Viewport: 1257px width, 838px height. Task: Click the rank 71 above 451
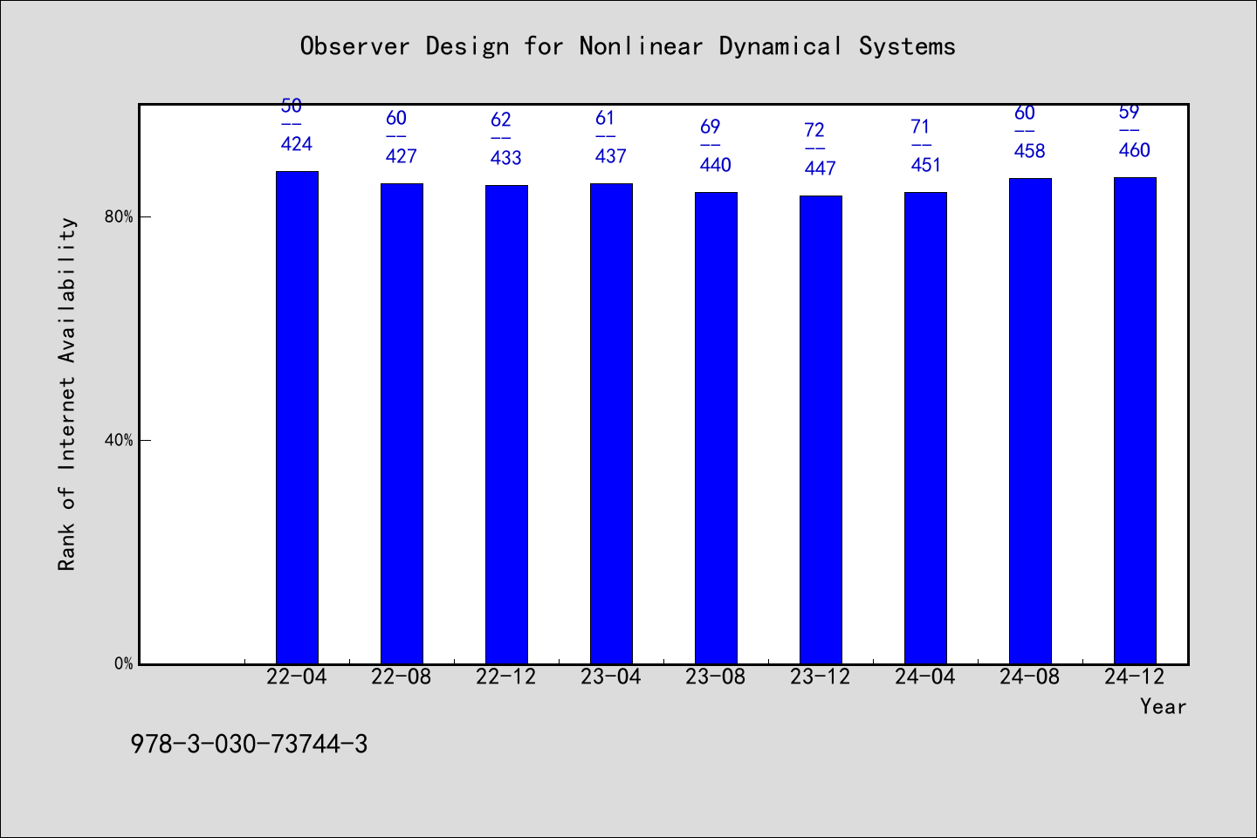[920, 127]
